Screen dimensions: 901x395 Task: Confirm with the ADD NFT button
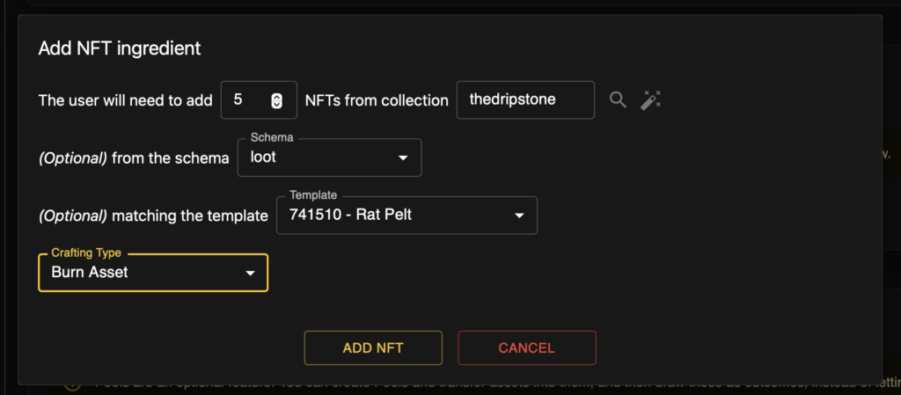click(x=373, y=347)
